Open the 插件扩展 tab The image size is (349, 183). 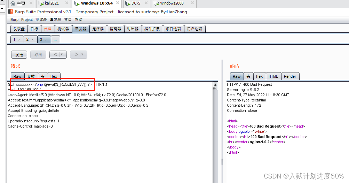(152, 29)
